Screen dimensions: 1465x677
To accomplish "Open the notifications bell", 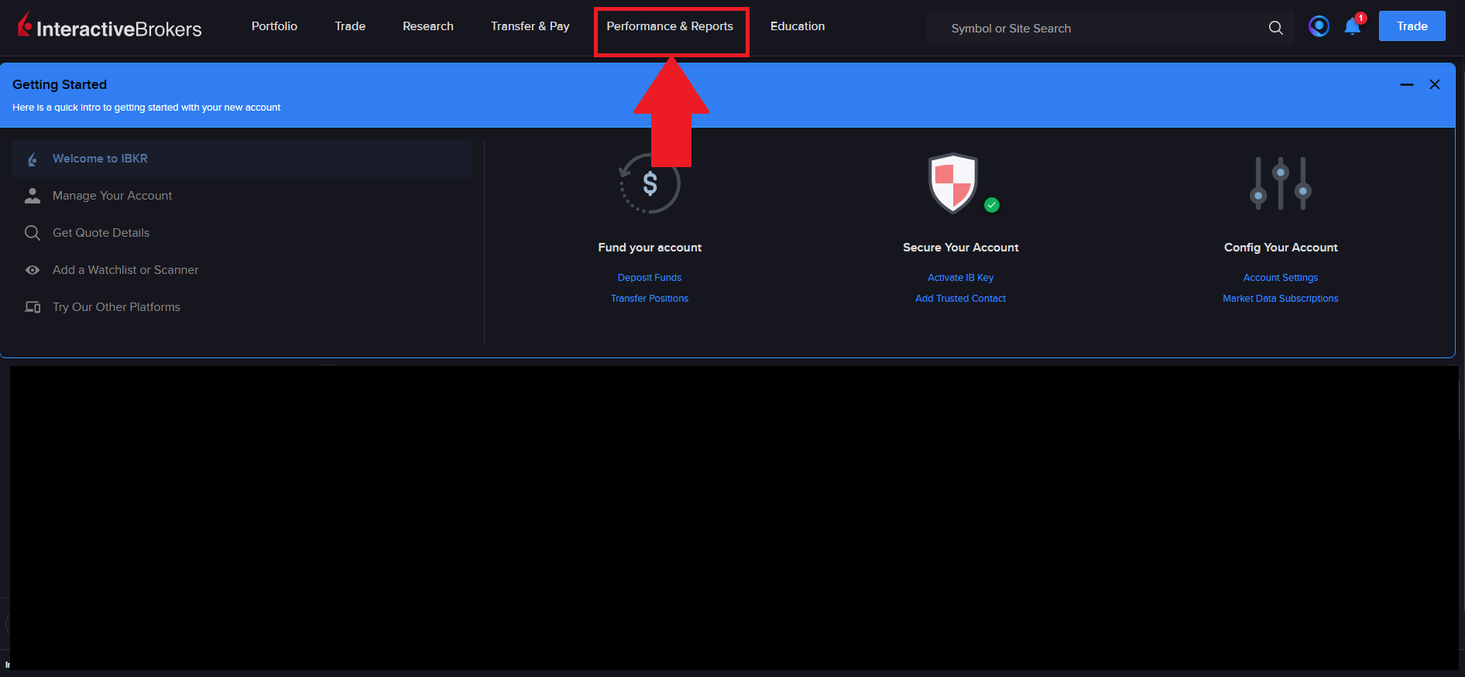I will 1353,26.
